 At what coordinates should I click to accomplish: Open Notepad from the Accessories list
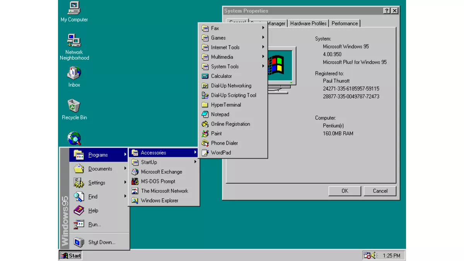220,114
